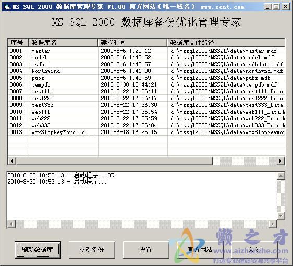Select the tempdb database row

146,84
